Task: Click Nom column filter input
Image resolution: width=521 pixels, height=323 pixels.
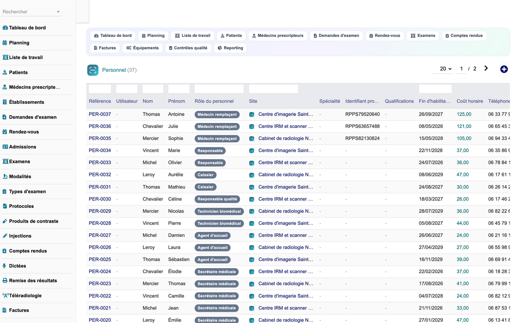Action: (153, 89)
